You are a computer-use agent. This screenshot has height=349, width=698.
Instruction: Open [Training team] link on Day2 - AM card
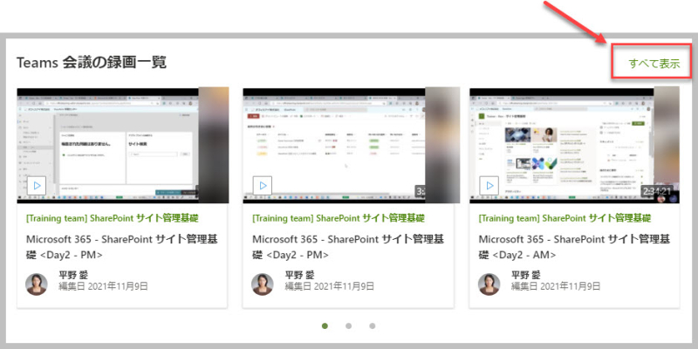click(x=565, y=218)
